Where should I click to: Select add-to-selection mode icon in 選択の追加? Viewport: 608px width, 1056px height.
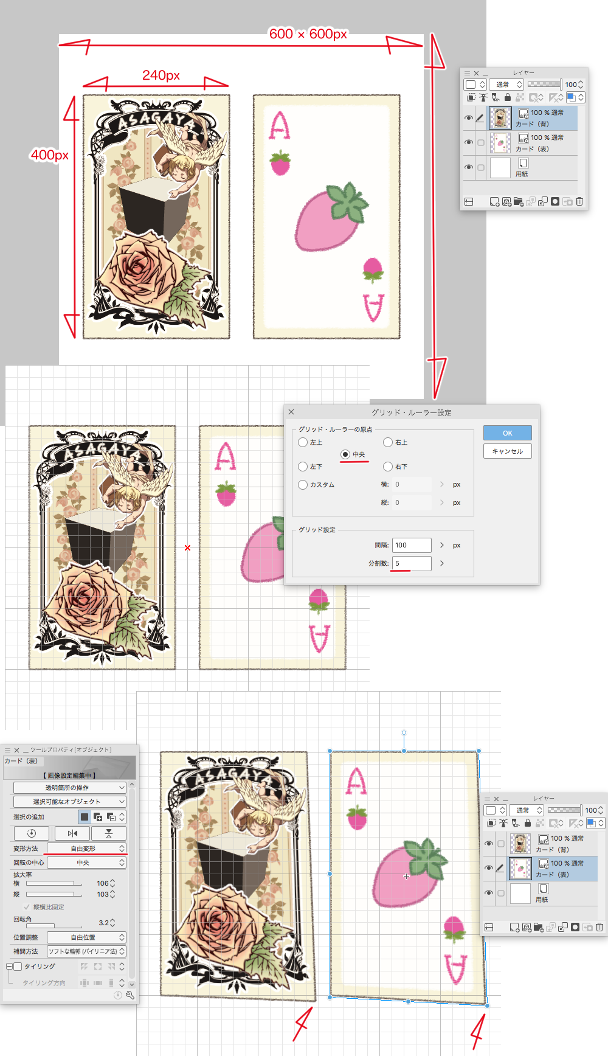[x=97, y=817]
